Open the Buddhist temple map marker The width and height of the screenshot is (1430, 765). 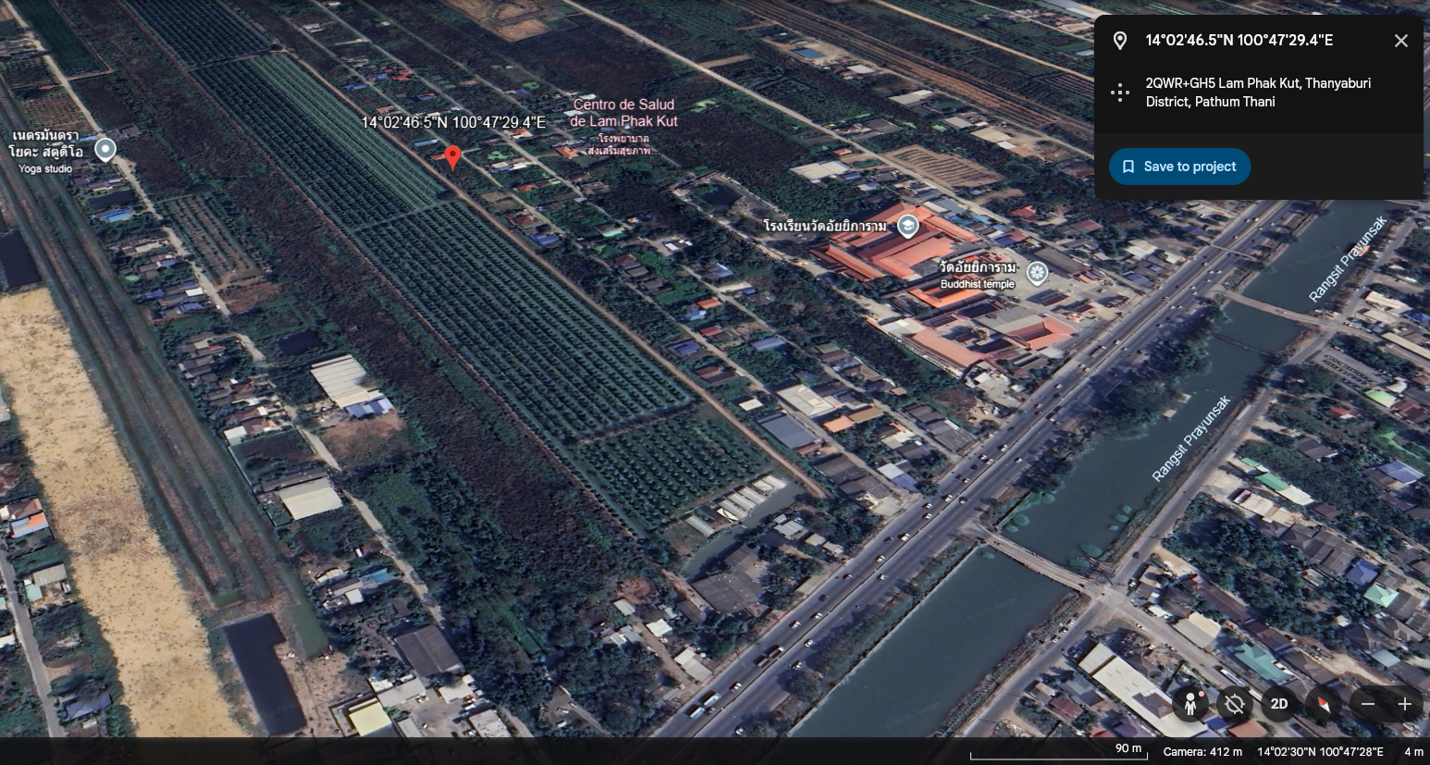(1037, 272)
